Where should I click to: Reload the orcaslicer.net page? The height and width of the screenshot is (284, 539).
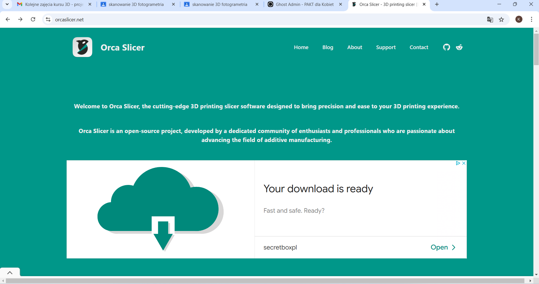pyautogui.click(x=33, y=19)
